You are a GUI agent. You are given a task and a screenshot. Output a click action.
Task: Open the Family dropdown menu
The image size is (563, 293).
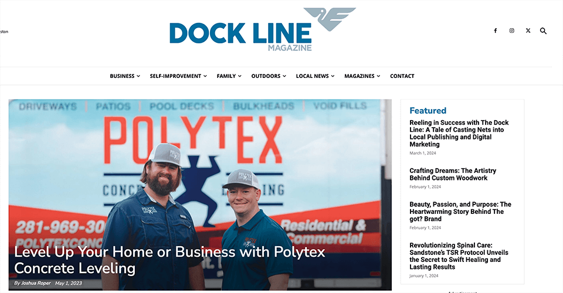[229, 76]
